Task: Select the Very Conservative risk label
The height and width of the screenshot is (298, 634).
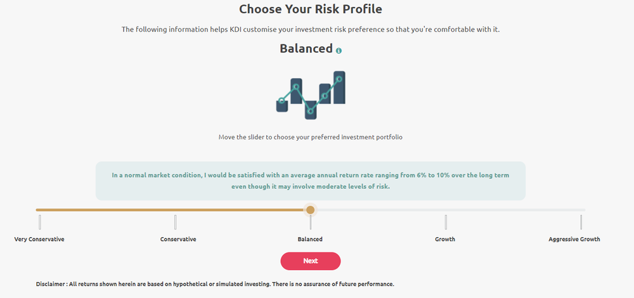Action: 39,239
